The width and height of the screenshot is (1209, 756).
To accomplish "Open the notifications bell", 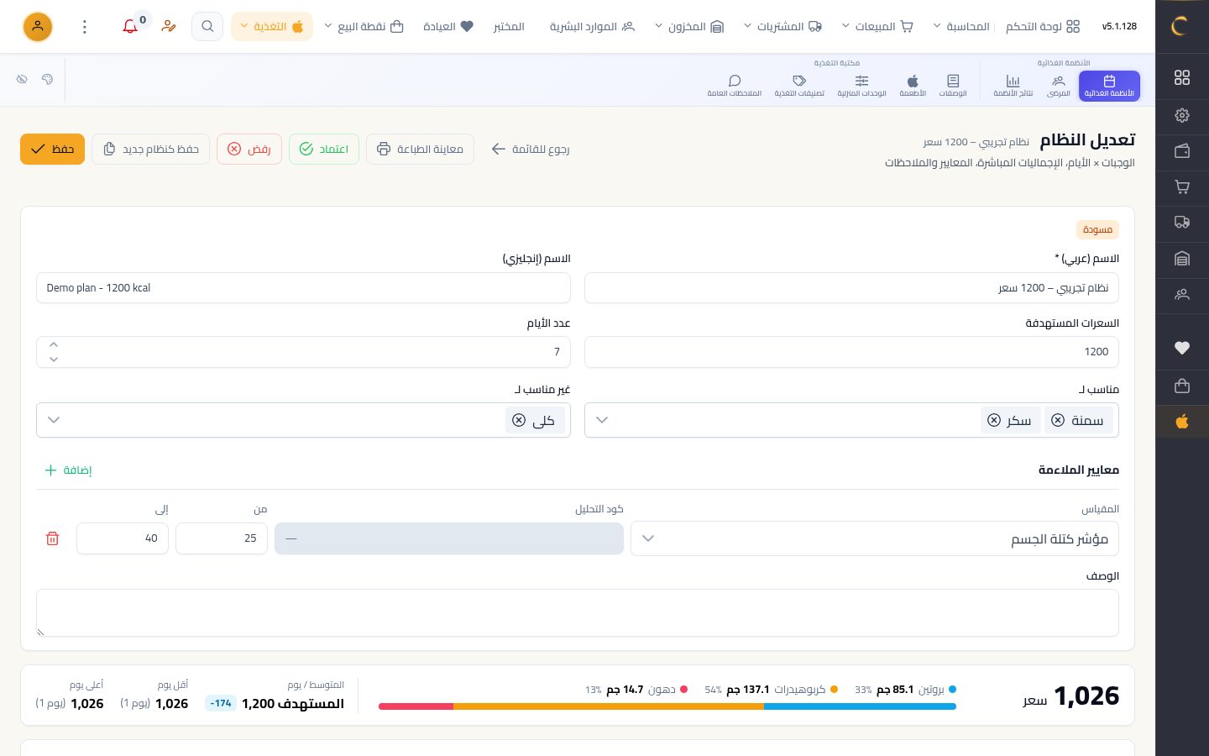I will click(x=130, y=27).
